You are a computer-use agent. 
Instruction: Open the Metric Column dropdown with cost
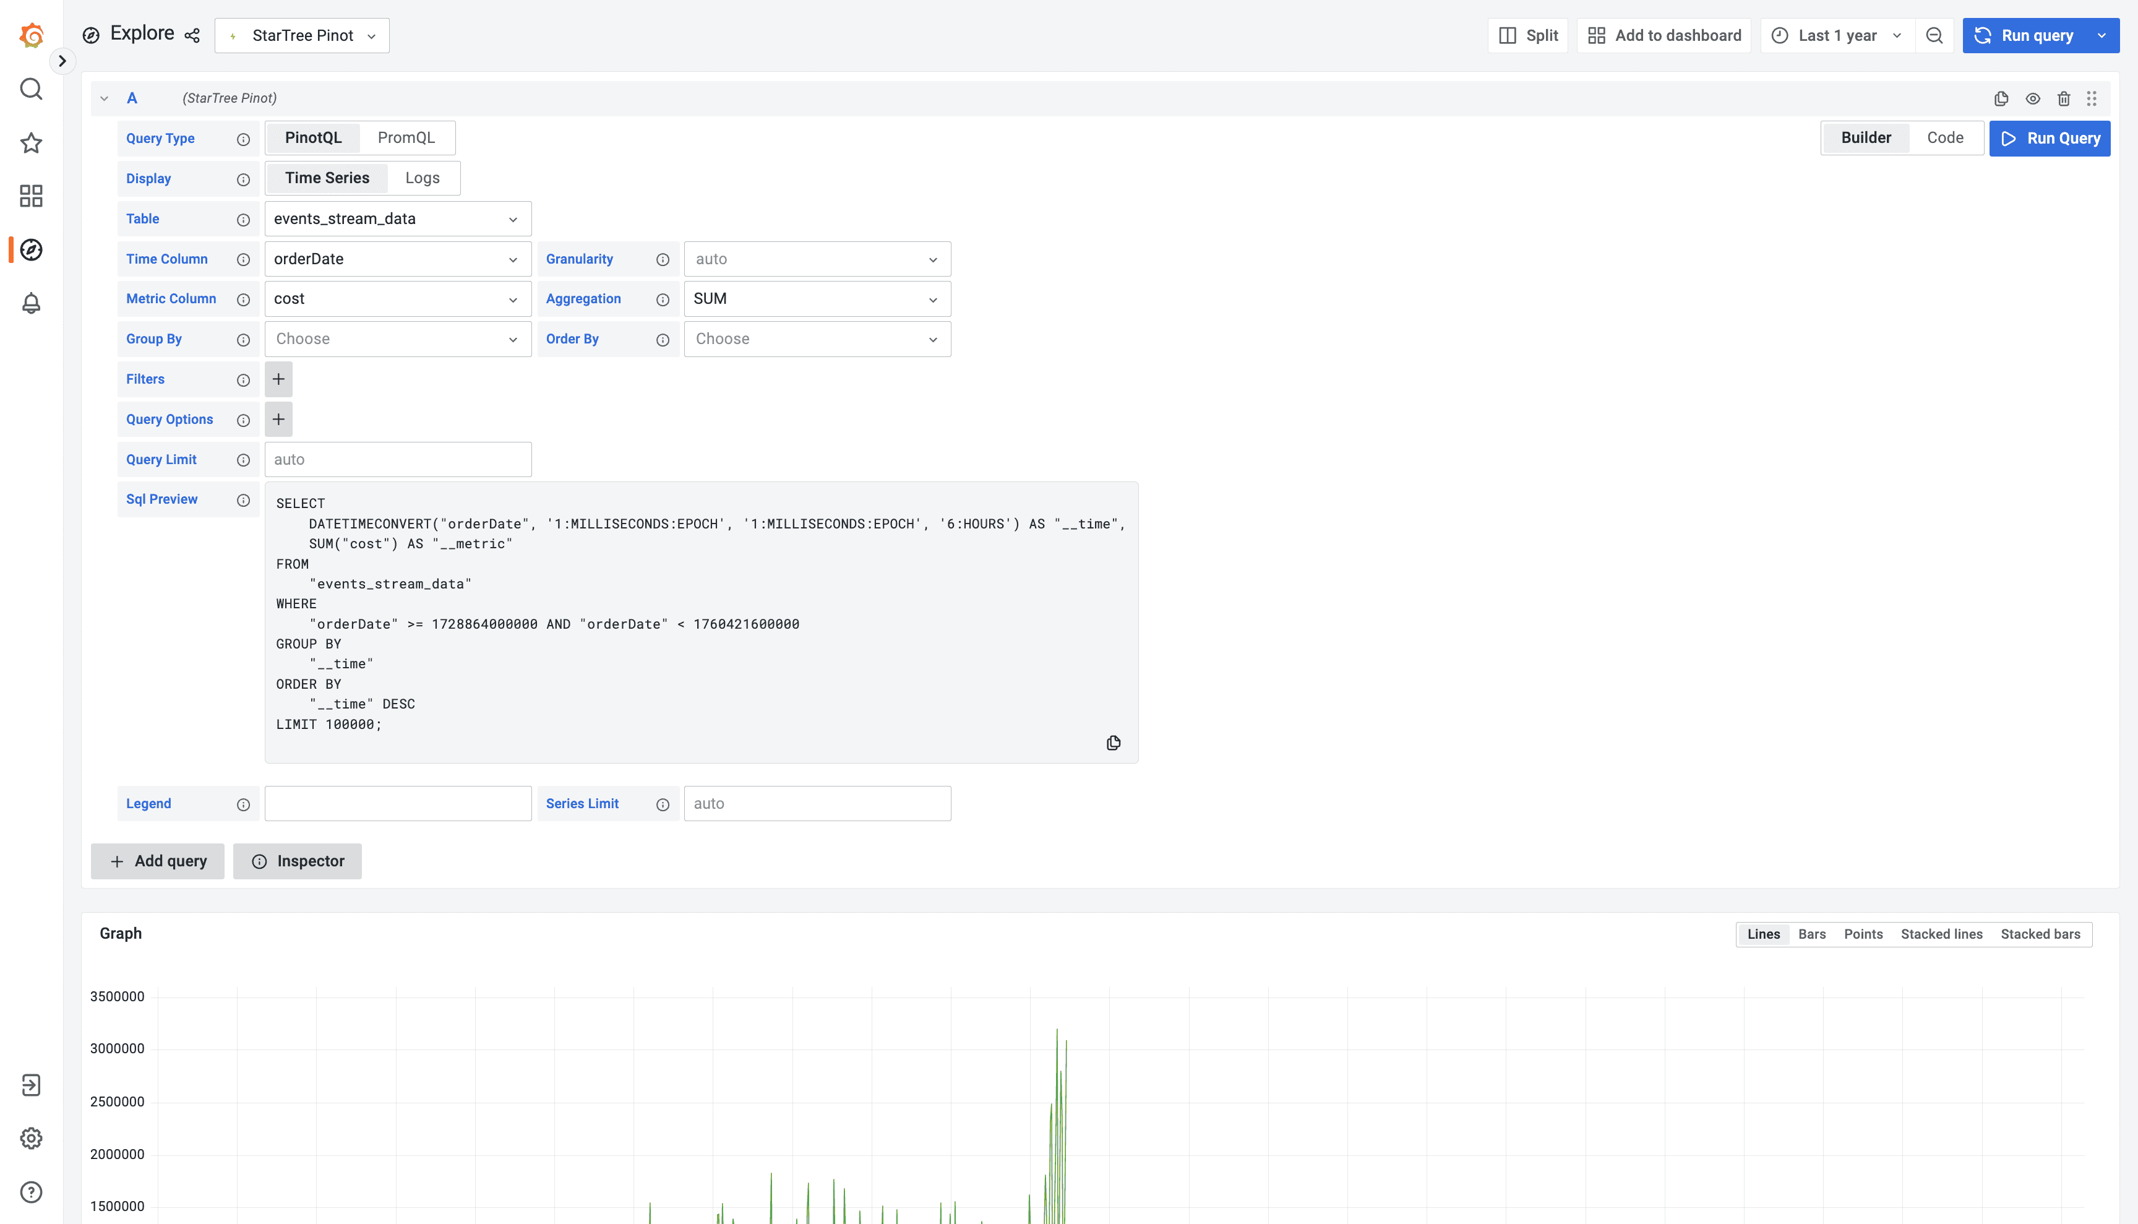(x=398, y=298)
